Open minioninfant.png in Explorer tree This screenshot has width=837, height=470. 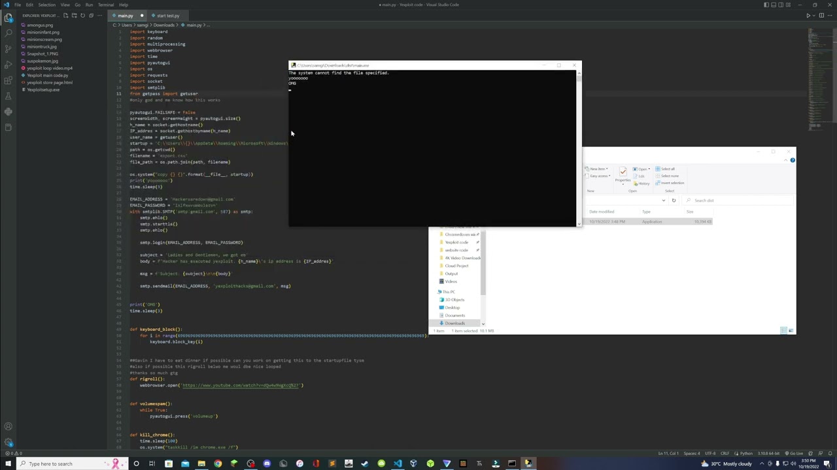43,32
